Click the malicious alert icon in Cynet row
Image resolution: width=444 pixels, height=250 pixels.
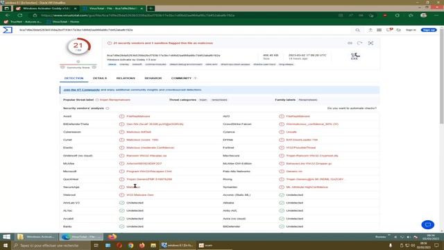coord(122,140)
